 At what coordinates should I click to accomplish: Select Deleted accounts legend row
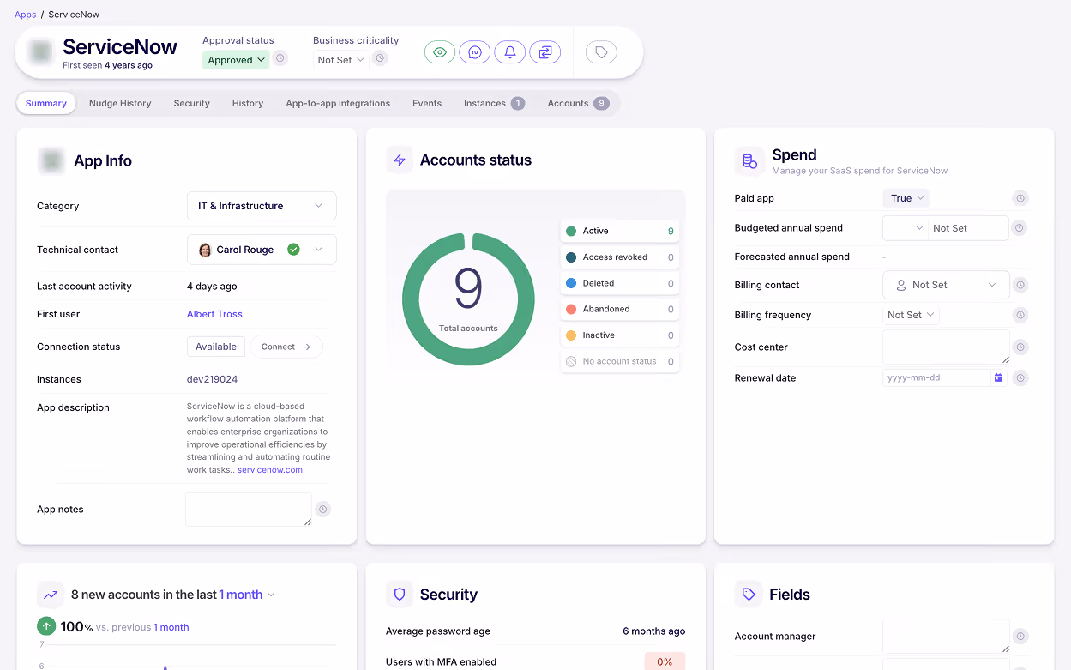click(620, 283)
